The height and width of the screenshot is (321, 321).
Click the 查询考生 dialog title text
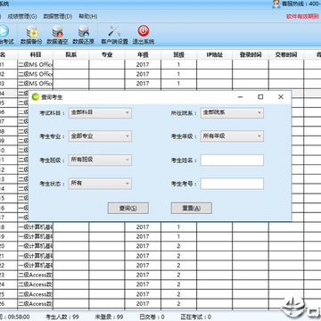click(x=52, y=97)
